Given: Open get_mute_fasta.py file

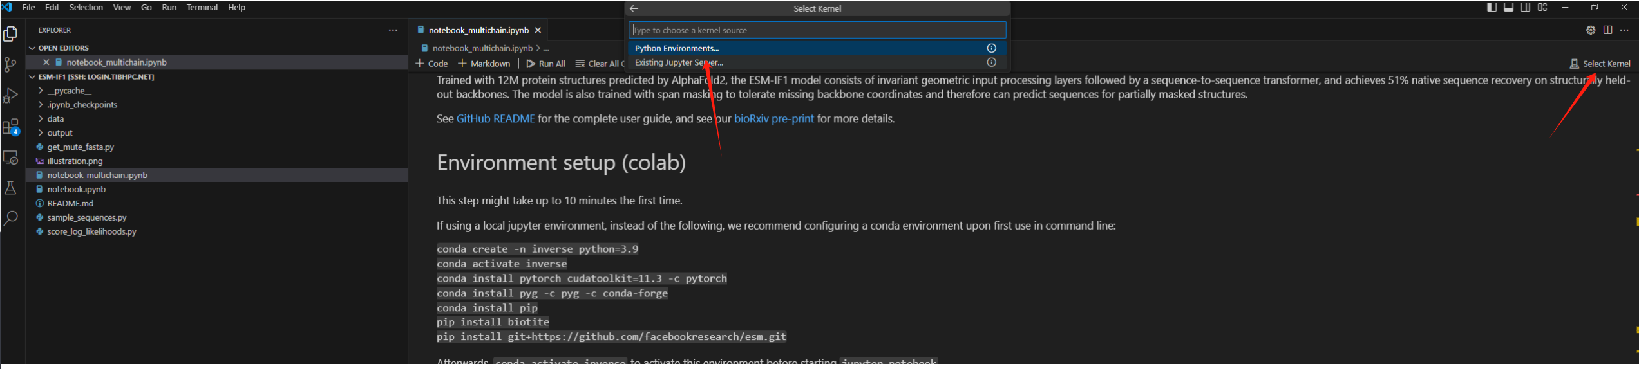Looking at the screenshot, I should point(81,147).
